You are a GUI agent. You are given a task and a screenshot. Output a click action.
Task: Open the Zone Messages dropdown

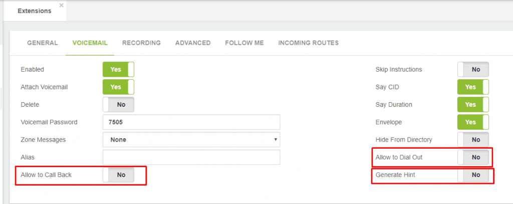pyautogui.click(x=191, y=140)
